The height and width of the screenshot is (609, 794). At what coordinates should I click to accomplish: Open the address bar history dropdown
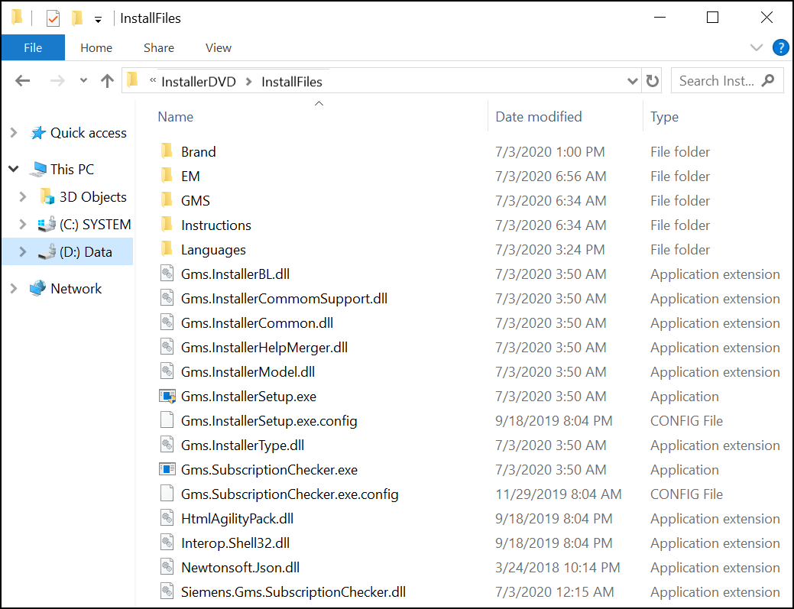632,81
